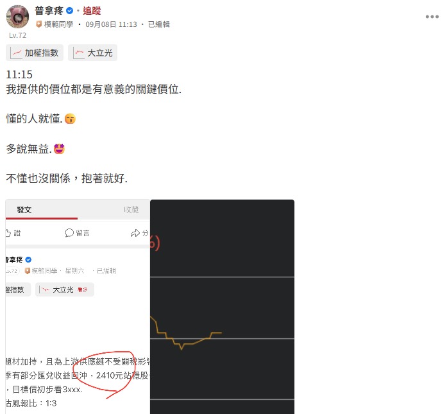Switch to the 發文 tab in screenshot
This screenshot has width=447, height=414.
[x=24, y=210]
